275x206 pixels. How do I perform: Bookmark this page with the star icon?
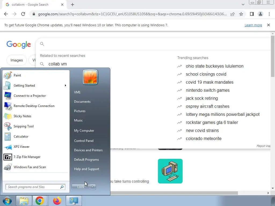point(241,14)
